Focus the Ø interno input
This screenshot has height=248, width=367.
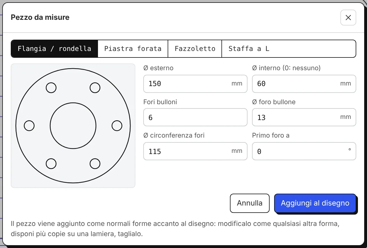(x=304, y=84)
